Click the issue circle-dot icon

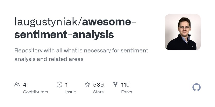(59, 85)
